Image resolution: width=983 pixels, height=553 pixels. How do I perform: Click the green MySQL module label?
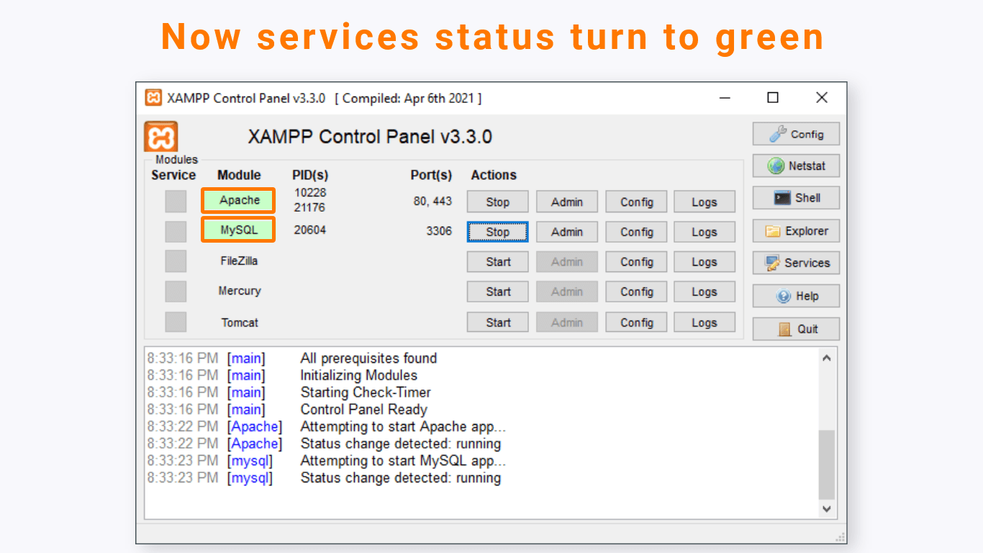pos(238,230)
